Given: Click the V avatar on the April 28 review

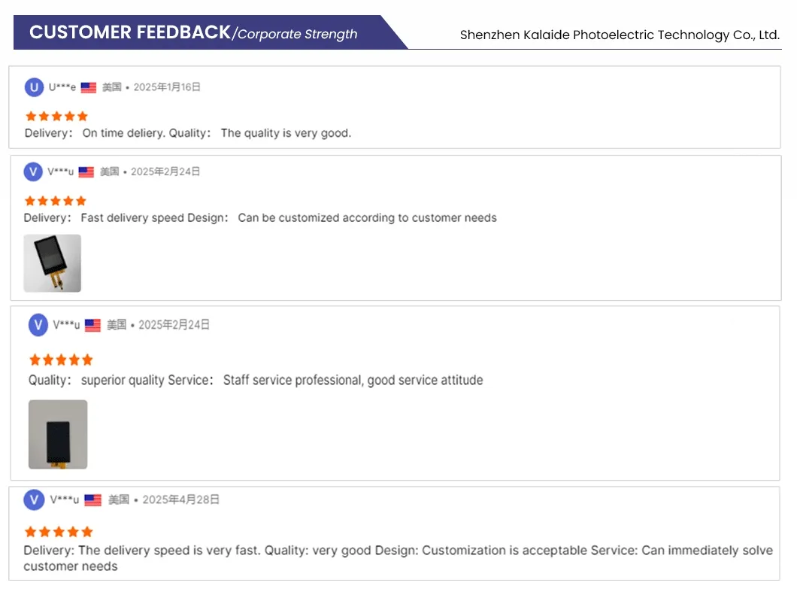Looking at the screenshot, I should (34, 500).
